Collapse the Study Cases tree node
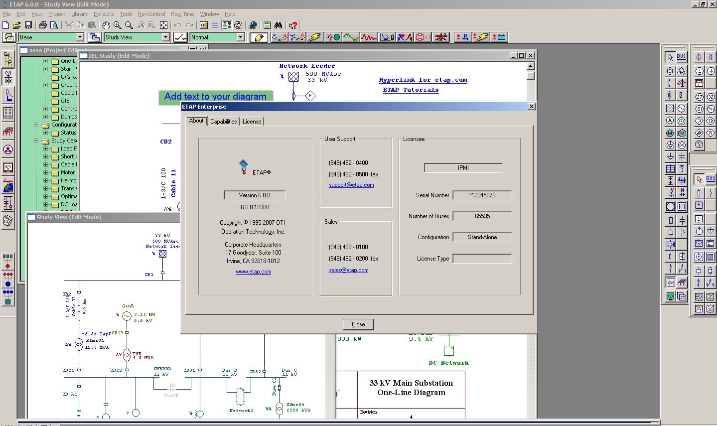Image resolution: width=717 pixels, height=426 pixels. tap(37, 141)
